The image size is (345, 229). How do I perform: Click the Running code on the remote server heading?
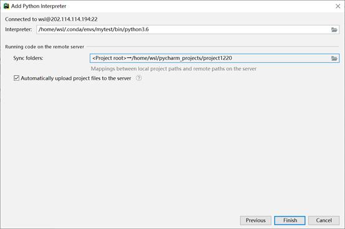[x=44, y=47]
